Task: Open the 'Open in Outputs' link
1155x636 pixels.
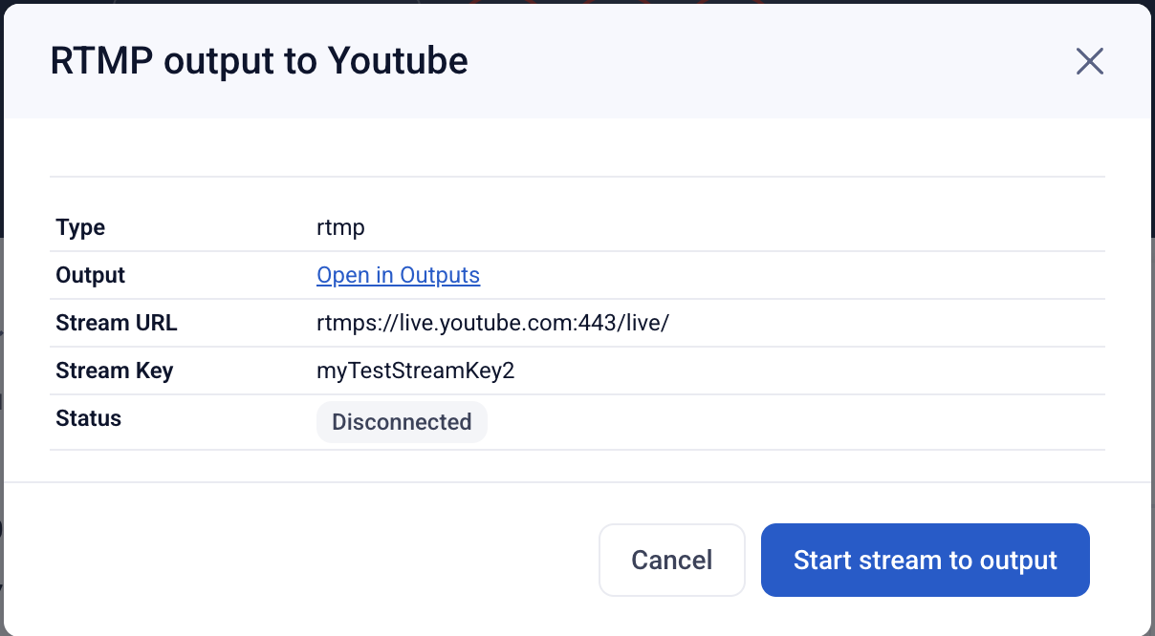Action: point(398,276)
